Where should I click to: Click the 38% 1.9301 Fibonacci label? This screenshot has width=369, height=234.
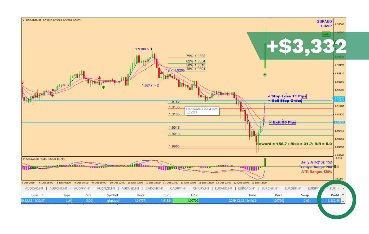point(196,69)
